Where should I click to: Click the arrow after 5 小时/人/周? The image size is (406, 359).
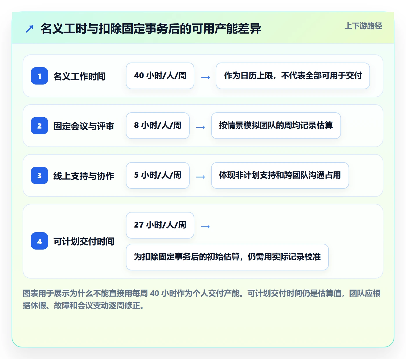201,177
